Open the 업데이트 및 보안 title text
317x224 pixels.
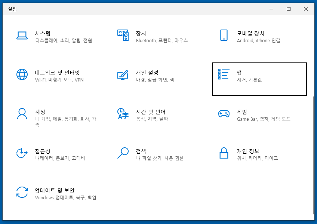tap(55, 190)
